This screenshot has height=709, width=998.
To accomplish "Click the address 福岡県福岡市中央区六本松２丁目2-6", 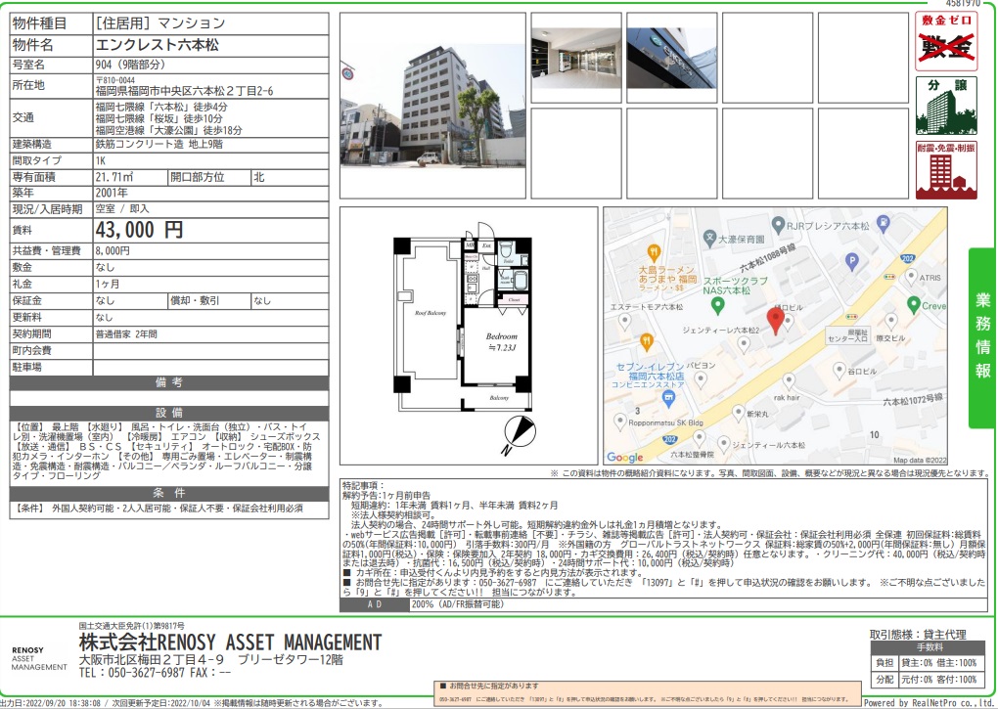I will coord(185,91).
